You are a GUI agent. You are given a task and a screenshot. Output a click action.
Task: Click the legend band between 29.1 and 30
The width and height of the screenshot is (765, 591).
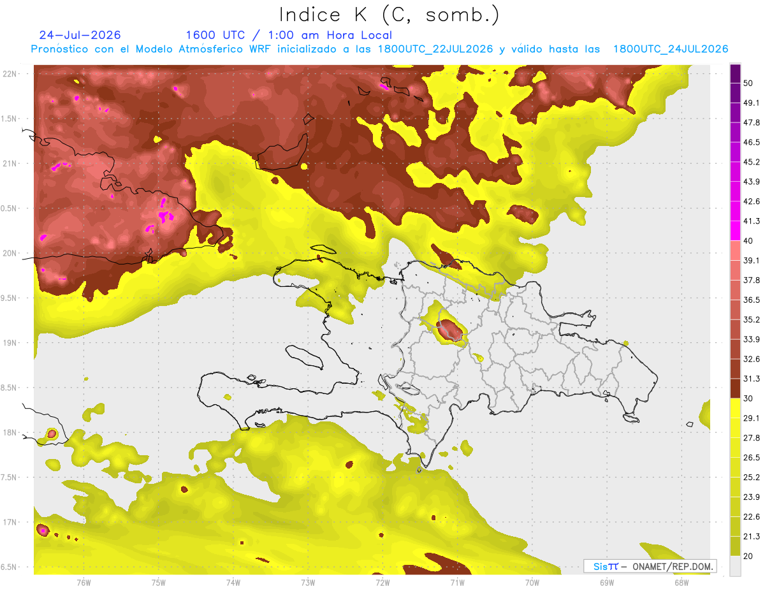tap(735, 408)
